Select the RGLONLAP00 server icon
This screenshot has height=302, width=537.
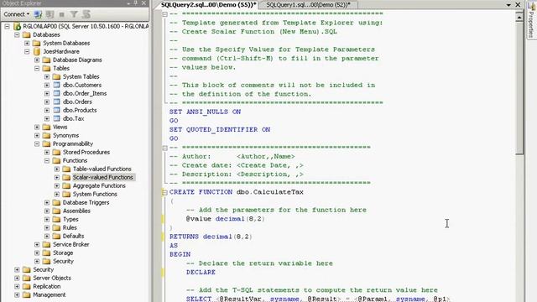17,26
